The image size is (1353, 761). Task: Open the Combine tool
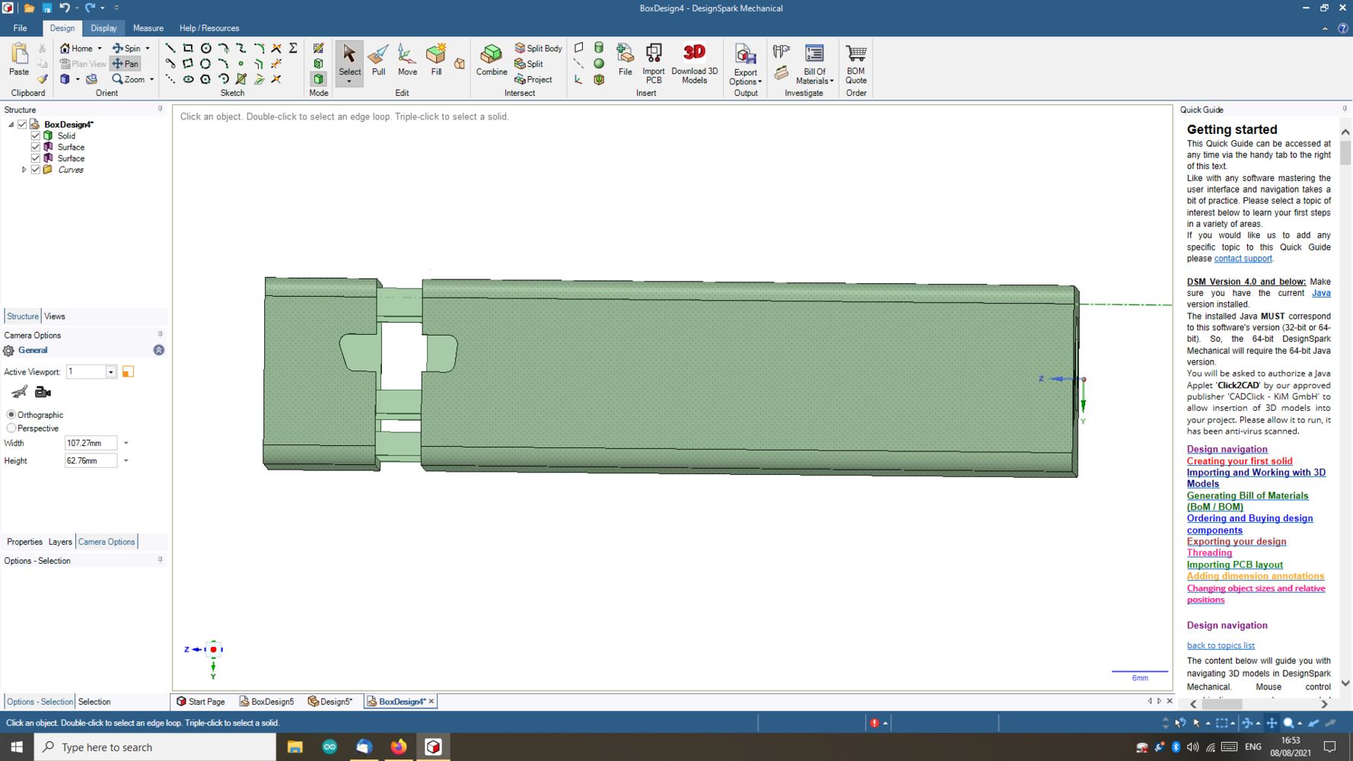coord(492,61)
